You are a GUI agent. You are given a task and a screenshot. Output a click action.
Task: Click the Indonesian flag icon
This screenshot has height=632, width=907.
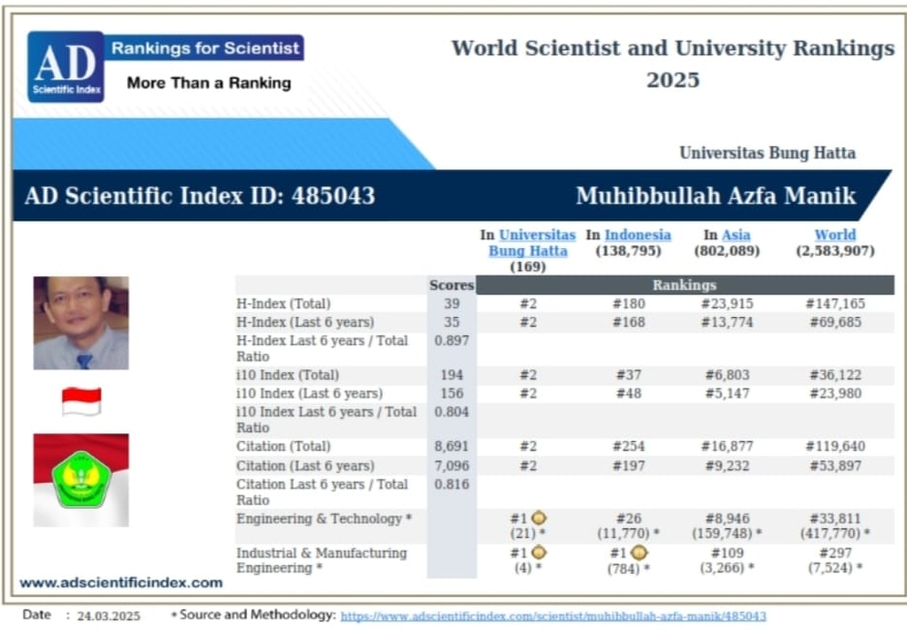click(81, 401)
